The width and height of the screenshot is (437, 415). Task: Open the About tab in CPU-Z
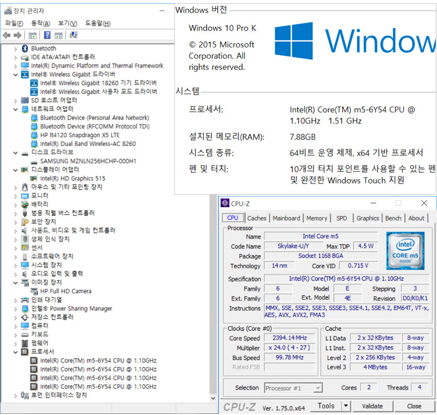coord(416,218)
